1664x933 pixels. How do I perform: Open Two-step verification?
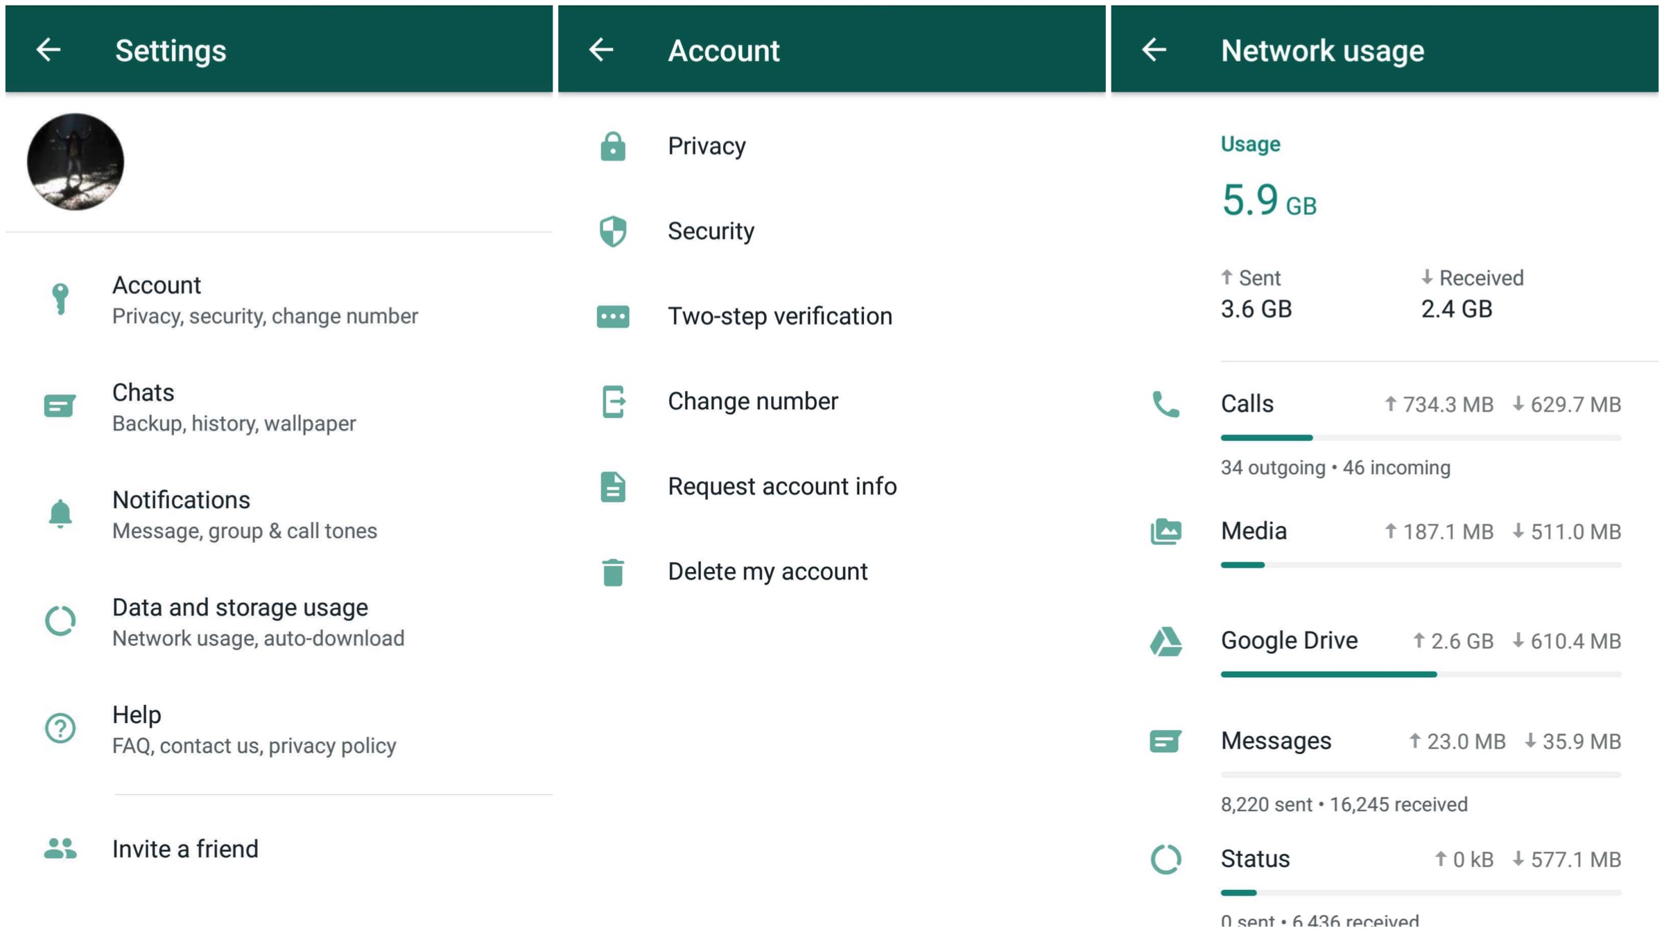click(x=779, y=316)
